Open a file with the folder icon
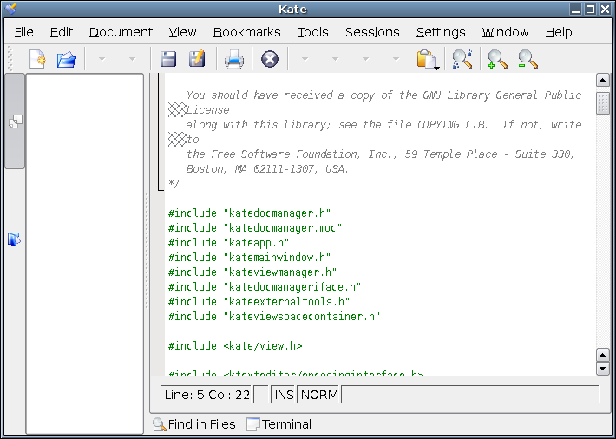The width and height of the screenshot is (616, 439). (67, 59)
